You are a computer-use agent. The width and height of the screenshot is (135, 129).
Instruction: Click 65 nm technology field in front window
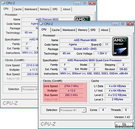click(66, 53)
